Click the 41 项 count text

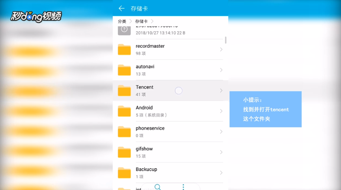(141, 95)
